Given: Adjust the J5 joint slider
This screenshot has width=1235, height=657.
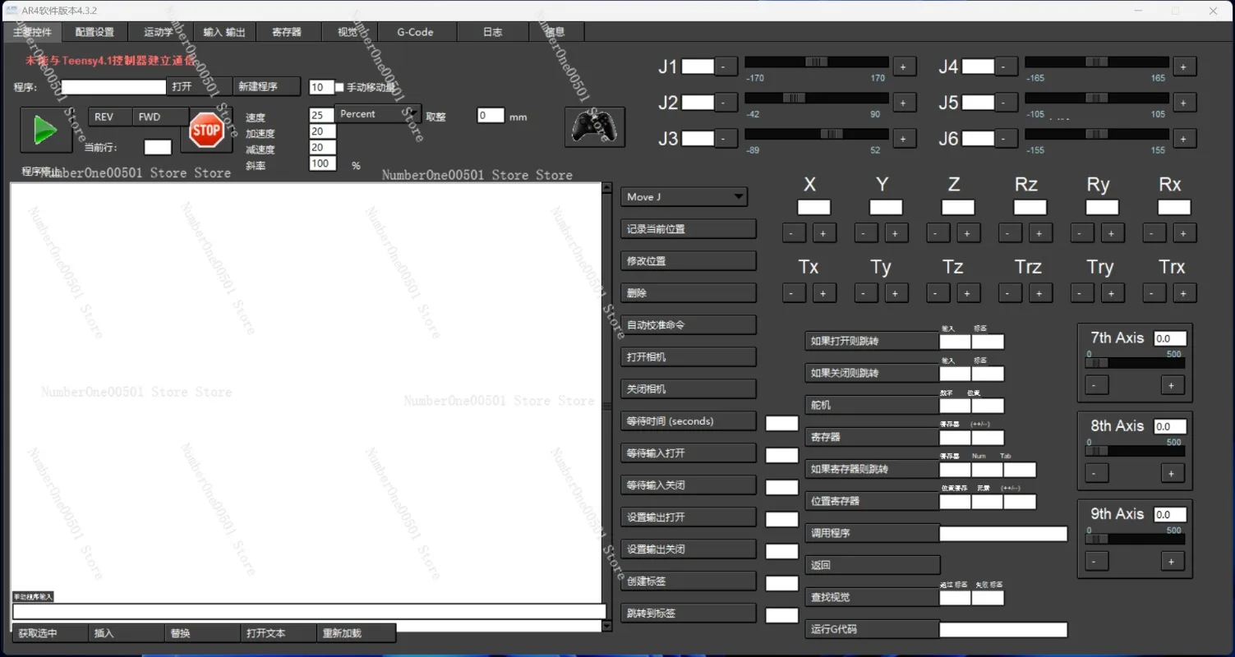Looking at the screenshot, I should tap(1097, 99).
